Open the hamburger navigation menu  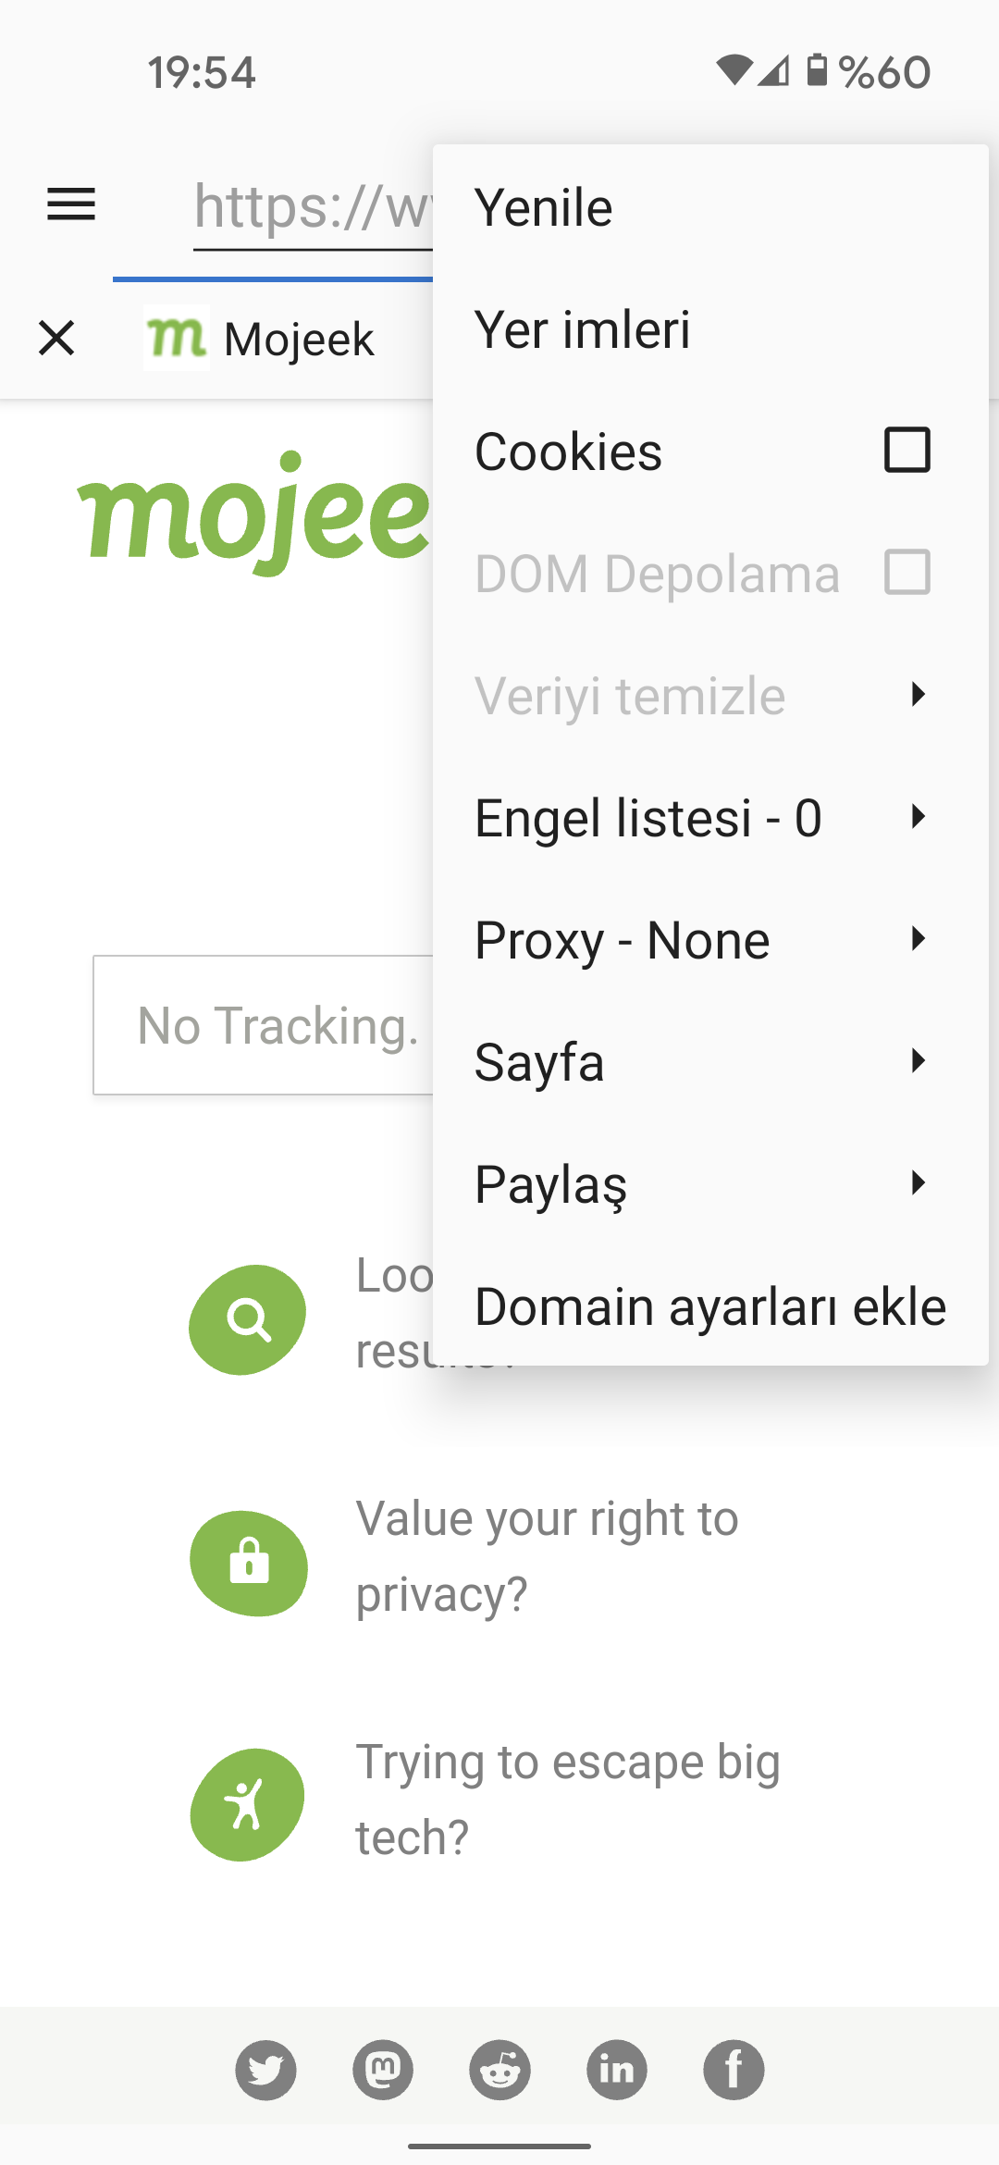71,204
